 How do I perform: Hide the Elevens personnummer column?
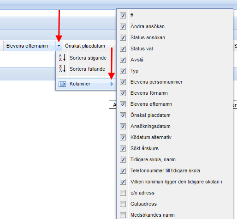pyautogui.click(x=123, y=82)
